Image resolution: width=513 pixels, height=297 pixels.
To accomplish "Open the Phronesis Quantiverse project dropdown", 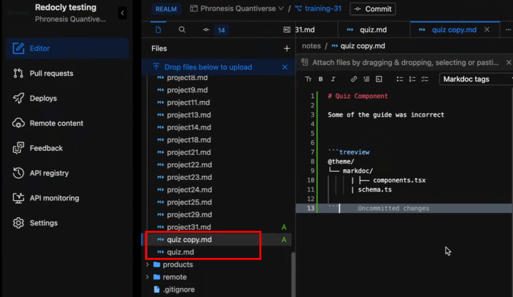I will 237,9.
